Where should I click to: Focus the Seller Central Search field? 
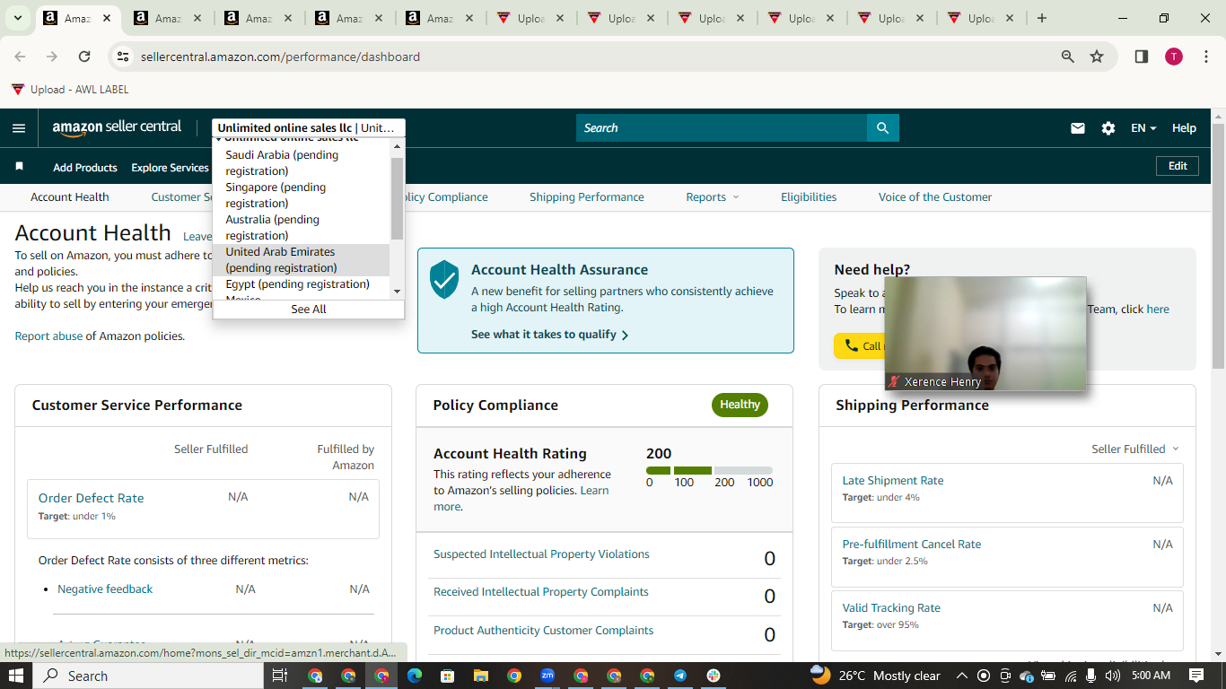pyautogui.click(x=722, y=128)
